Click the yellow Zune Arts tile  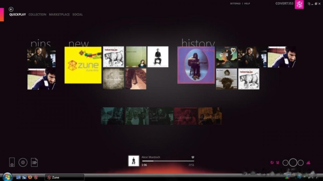(83, 65)
